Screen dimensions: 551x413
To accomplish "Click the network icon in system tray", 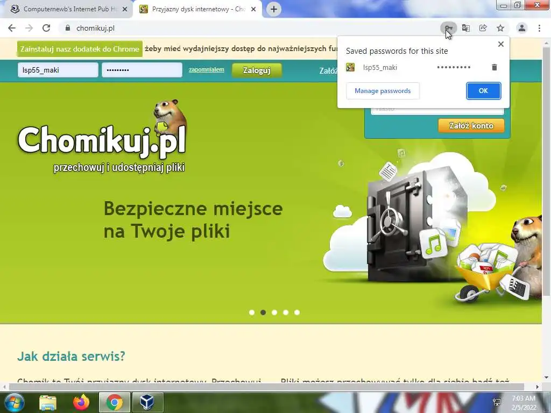I will point(497,402).
